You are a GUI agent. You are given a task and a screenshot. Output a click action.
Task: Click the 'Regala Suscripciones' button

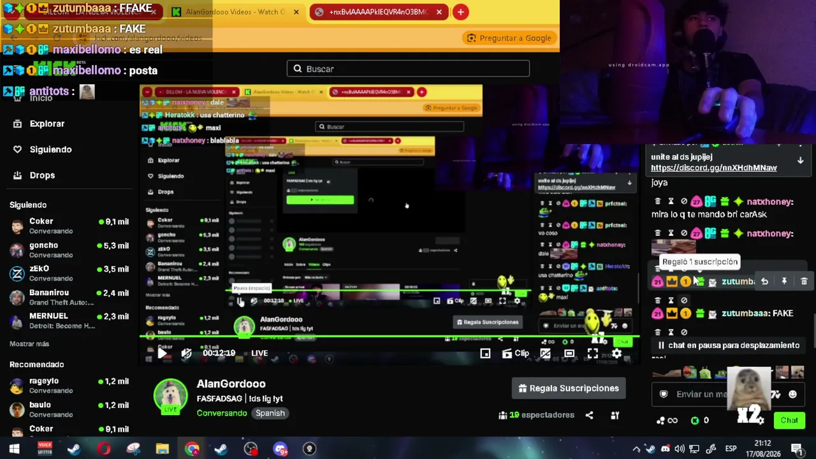pos(569,388)
